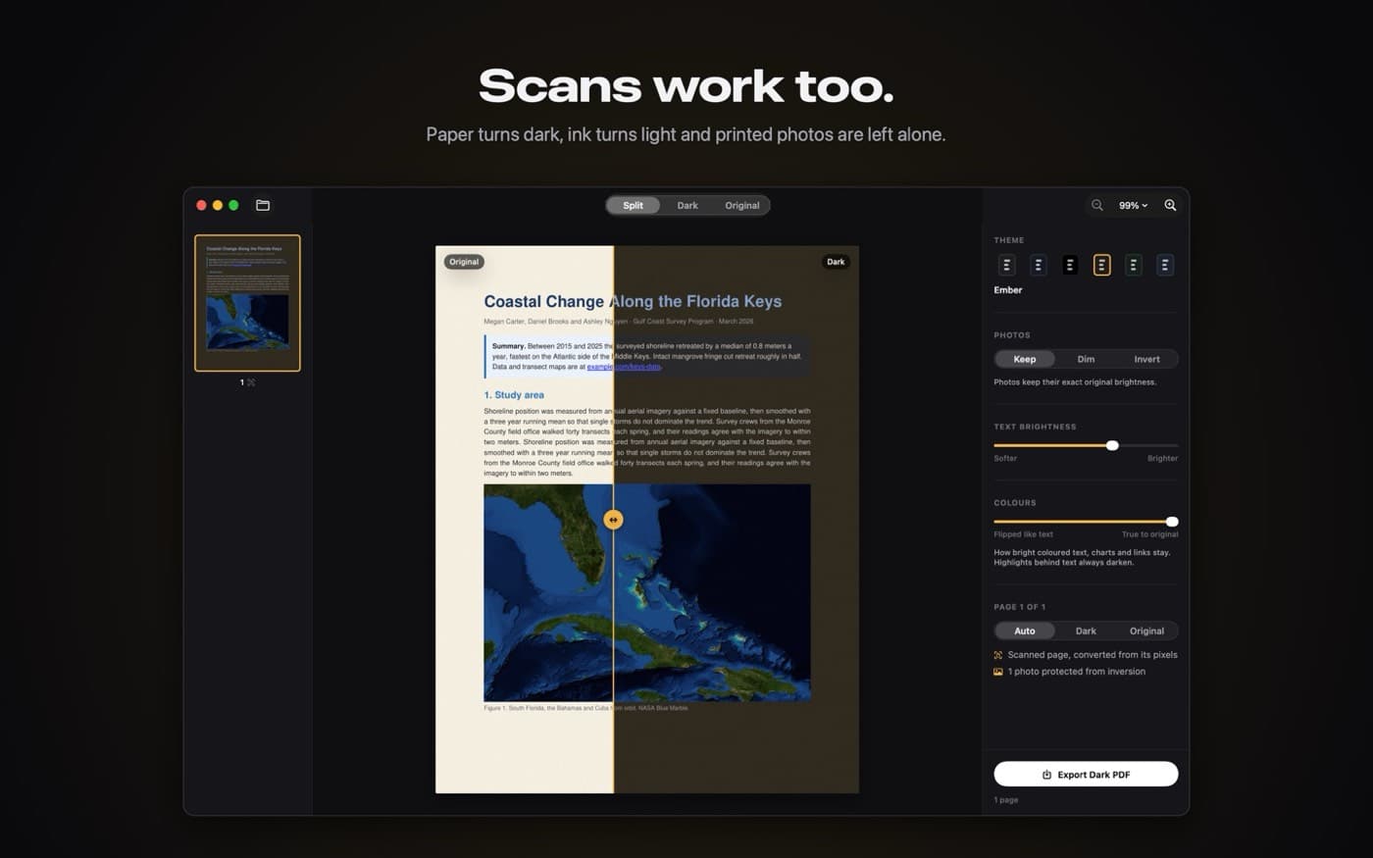Select the Ember theme icon with gold outline
This screenshot has width=1373, height=858.
1101,265
